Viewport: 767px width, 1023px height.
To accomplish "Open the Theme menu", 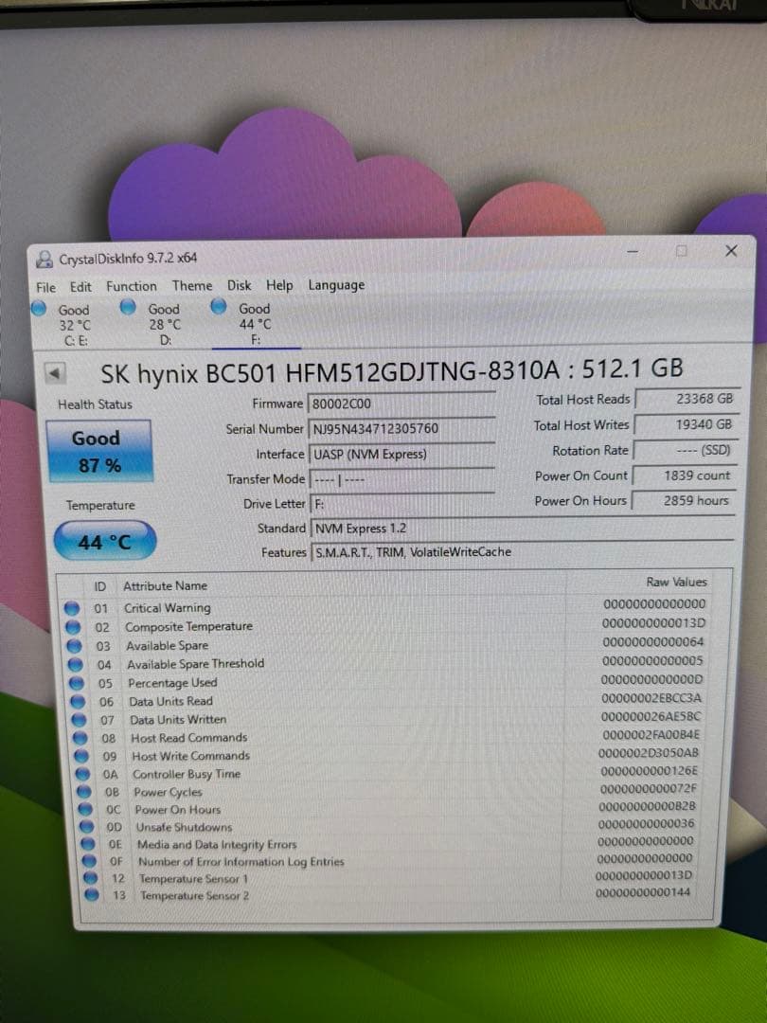I will tap(191, 286).
